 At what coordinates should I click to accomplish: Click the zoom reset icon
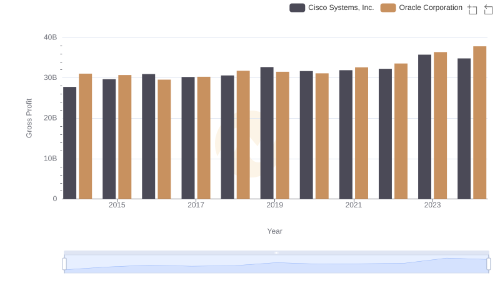(x=488, y=9)
